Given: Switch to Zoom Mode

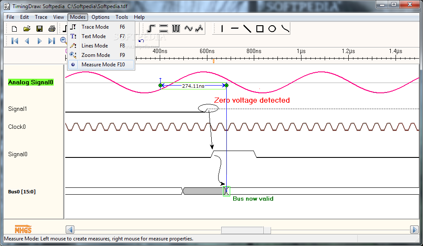Looking at the screenshot, I should pos(101,55).
